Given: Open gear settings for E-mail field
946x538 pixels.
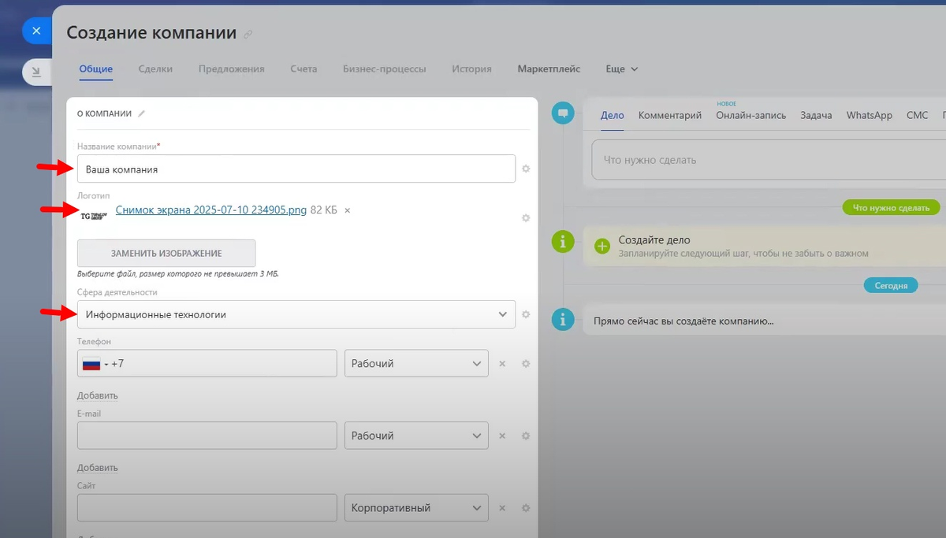Looking at the screenshot, I should (x=526, y=436).
